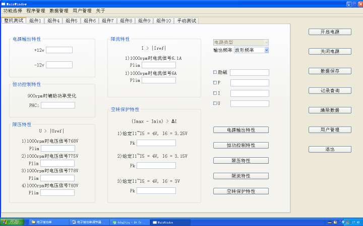Image resolution: width=363 pixels, height=226 pixels.
Task: Click the Windows 开始 (Start) button
Action: 11,222
